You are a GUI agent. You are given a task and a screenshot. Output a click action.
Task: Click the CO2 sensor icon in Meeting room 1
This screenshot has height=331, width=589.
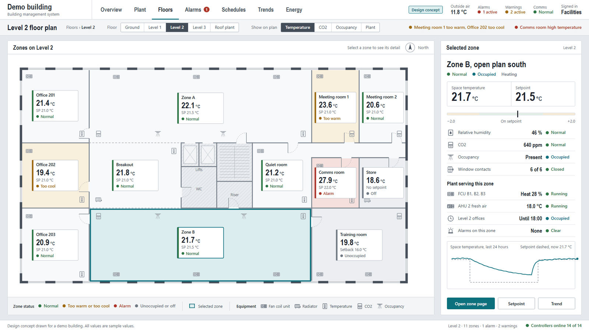point(352,134)
